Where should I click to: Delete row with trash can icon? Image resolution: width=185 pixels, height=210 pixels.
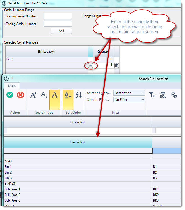[x=117, y=65]
